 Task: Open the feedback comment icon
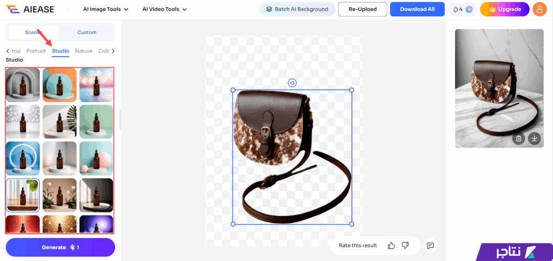point(430,245)
